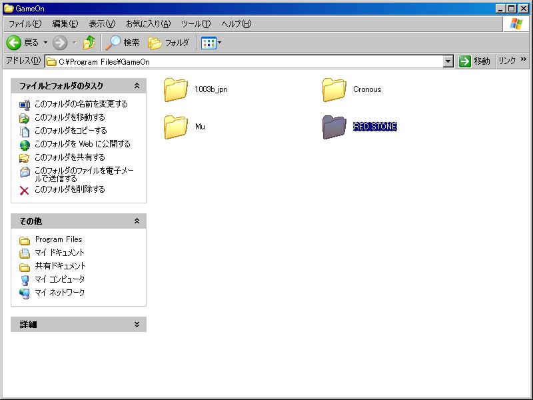The image size is (533, 400).
Task: Click the delete this folder link
Action: [69, 189]
